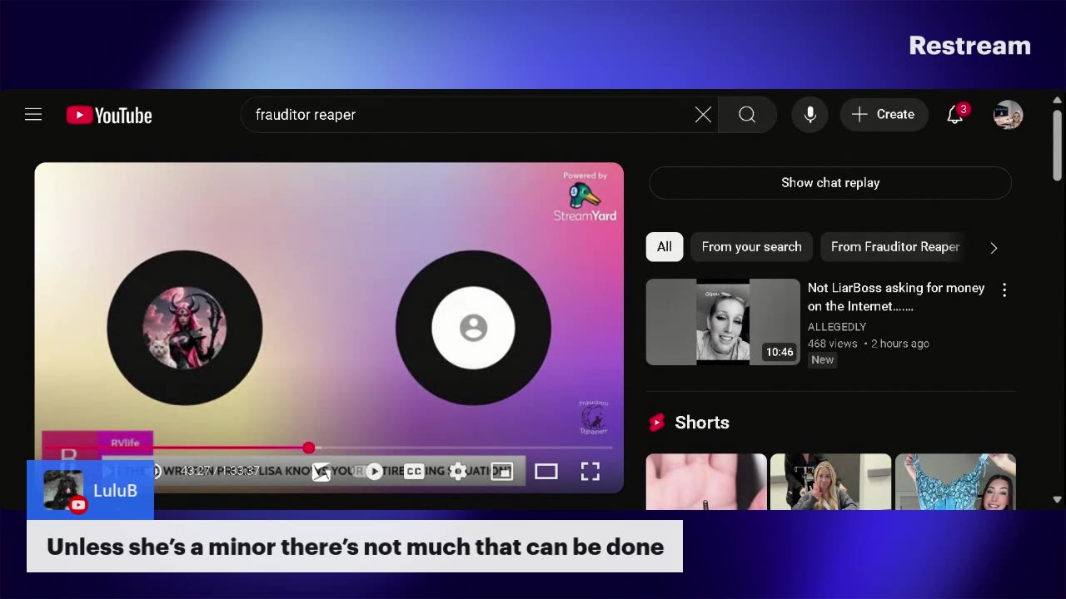Click the '468 views' text
The image size is (1066, 599).
pos(833,344)
